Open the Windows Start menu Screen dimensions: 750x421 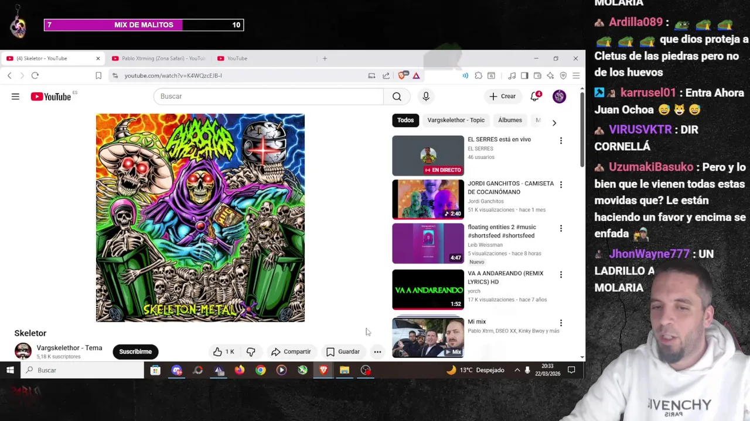[x=10, y=370]
